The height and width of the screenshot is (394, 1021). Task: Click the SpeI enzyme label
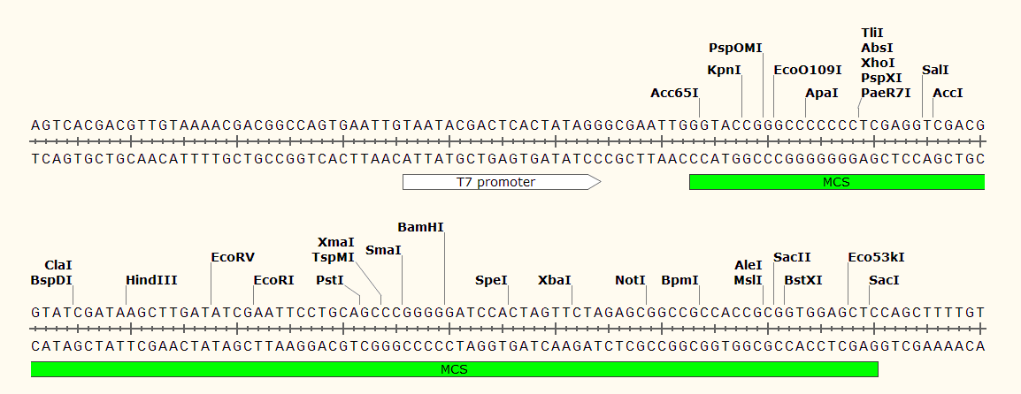[492, 280]
